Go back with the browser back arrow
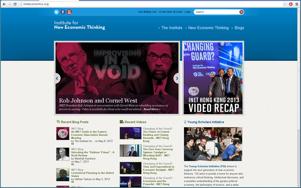Image resolution: width=301 pixels, height=188 pixels. (4, 4)
